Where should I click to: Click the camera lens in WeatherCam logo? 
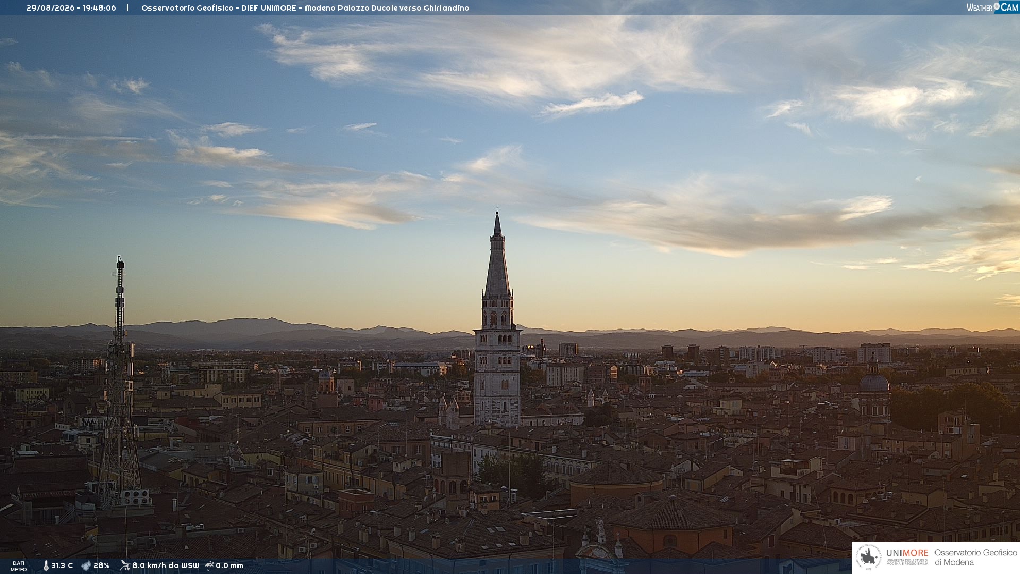tap(997, 6)
